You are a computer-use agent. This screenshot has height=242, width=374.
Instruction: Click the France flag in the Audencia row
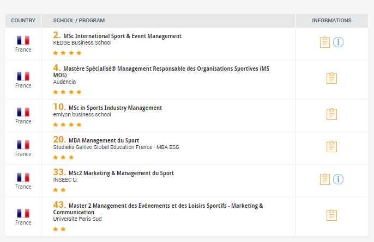coord(23,76)
